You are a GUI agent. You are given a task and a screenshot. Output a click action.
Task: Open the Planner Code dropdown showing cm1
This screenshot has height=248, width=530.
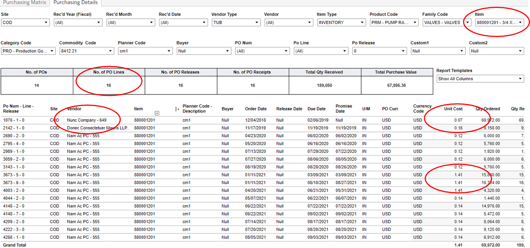145,51
